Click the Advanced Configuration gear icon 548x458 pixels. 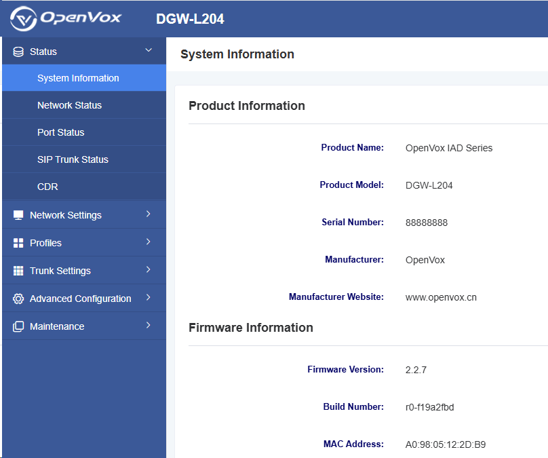tap(18, 299)
